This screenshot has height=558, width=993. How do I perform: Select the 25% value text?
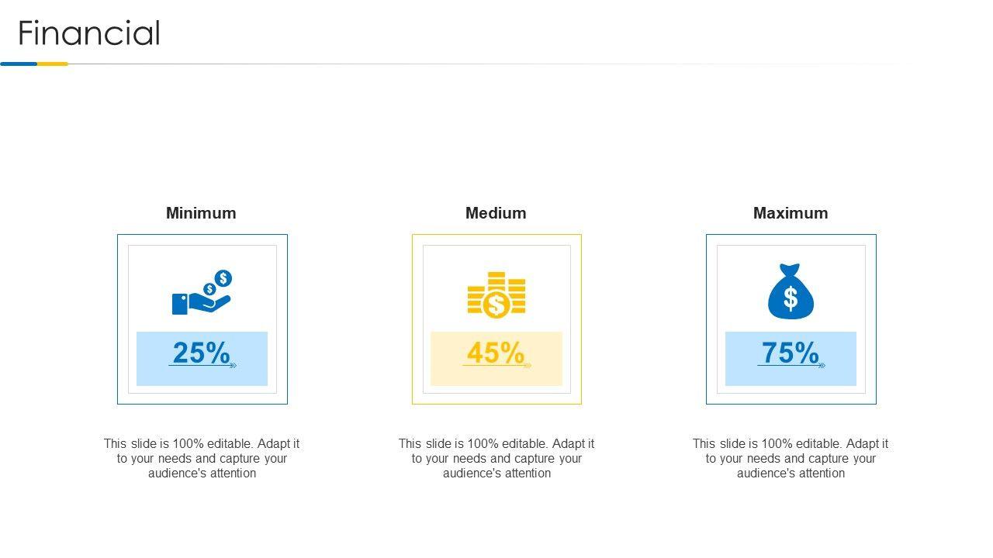pyautogui.click(x=201, y=352)
